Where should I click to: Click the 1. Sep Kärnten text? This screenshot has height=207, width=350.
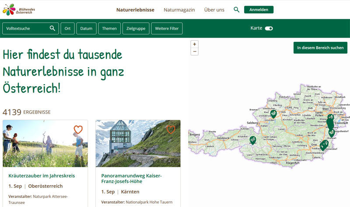[120, 192]
